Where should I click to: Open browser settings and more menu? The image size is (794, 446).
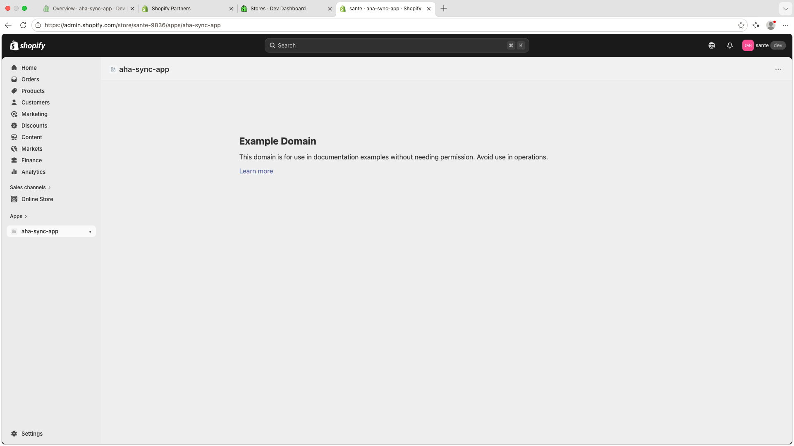[786, 25]
